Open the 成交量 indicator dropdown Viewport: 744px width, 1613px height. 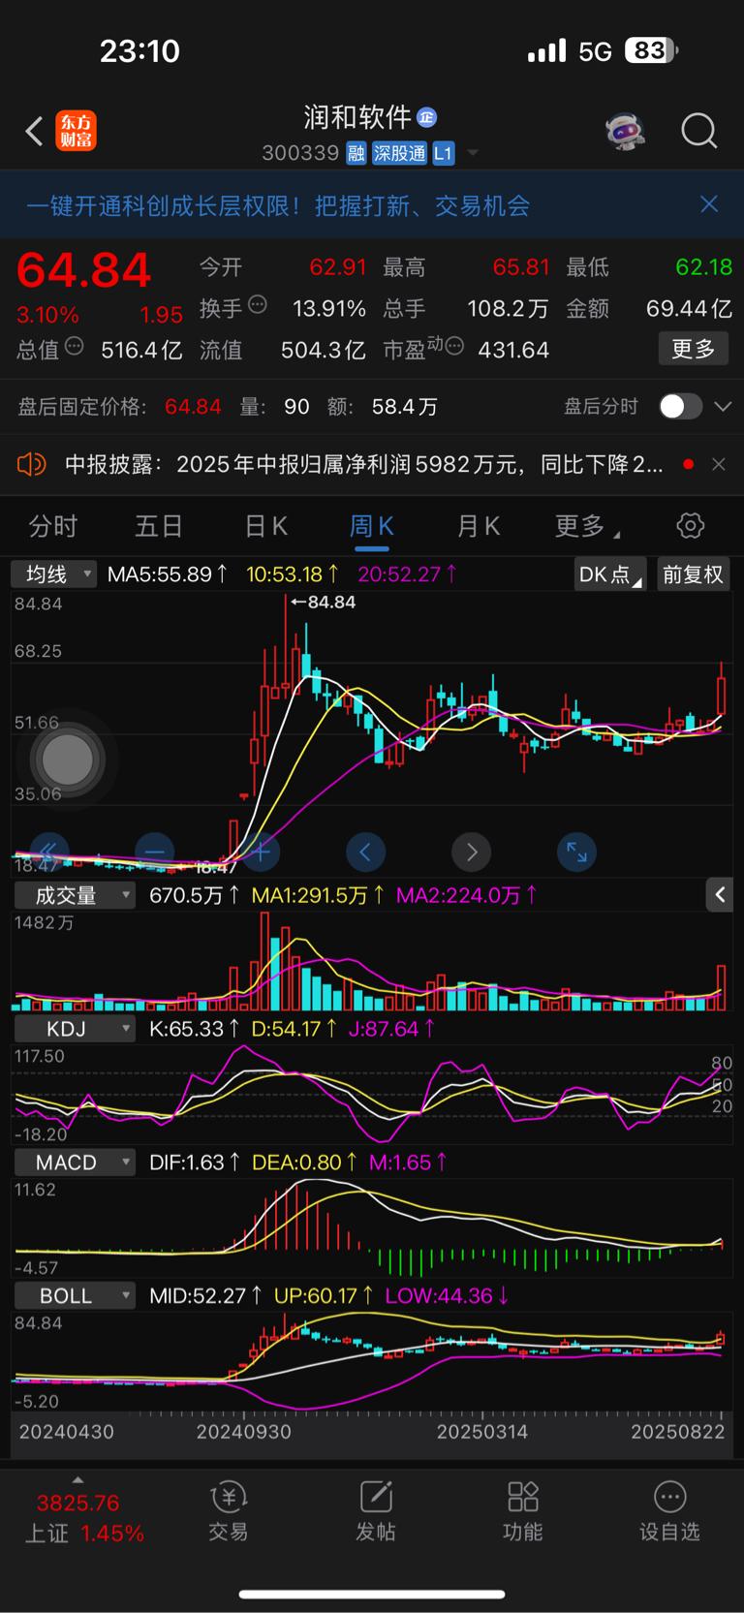pos(75,895)
